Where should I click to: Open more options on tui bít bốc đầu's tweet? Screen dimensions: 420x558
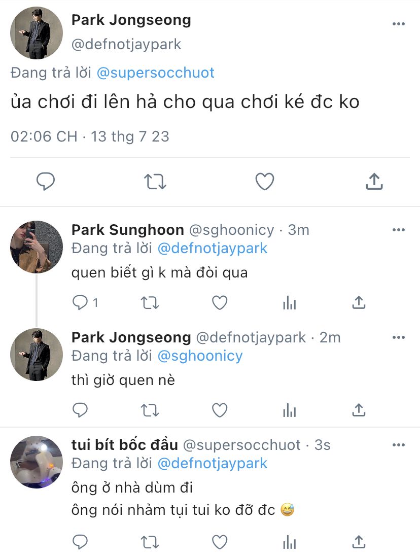click(x=399, y=445)
